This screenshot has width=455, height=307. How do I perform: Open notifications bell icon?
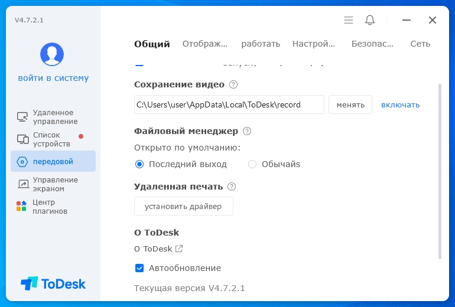(370, 20)
